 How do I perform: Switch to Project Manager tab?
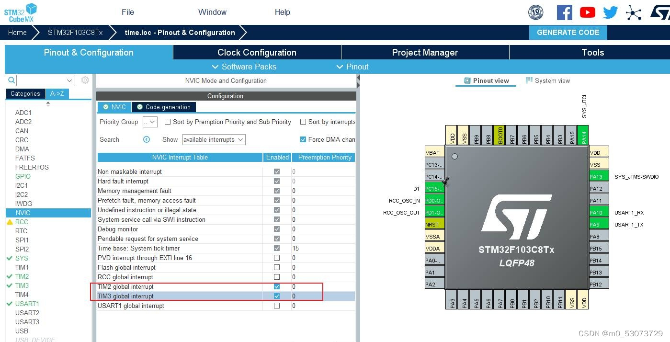(x=425, y=52)
